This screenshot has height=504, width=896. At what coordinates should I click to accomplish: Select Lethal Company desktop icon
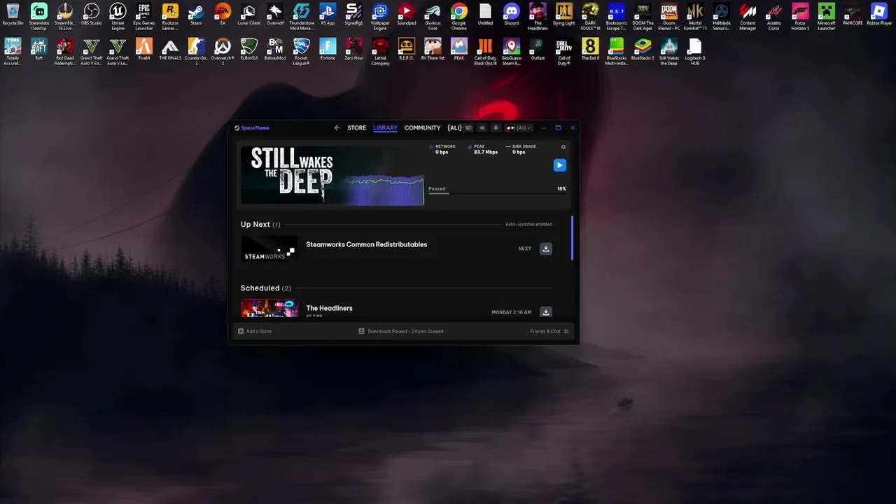(x=380, y=50)
